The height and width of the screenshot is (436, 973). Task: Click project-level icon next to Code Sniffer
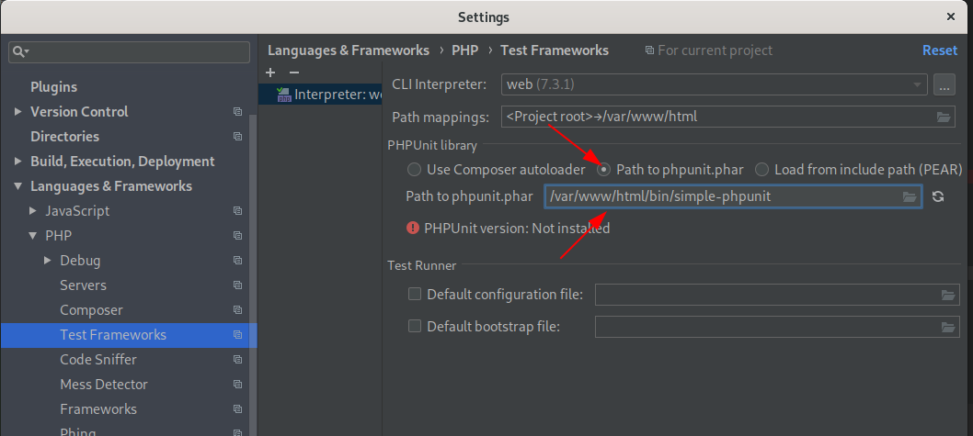[x=237, y=359]
